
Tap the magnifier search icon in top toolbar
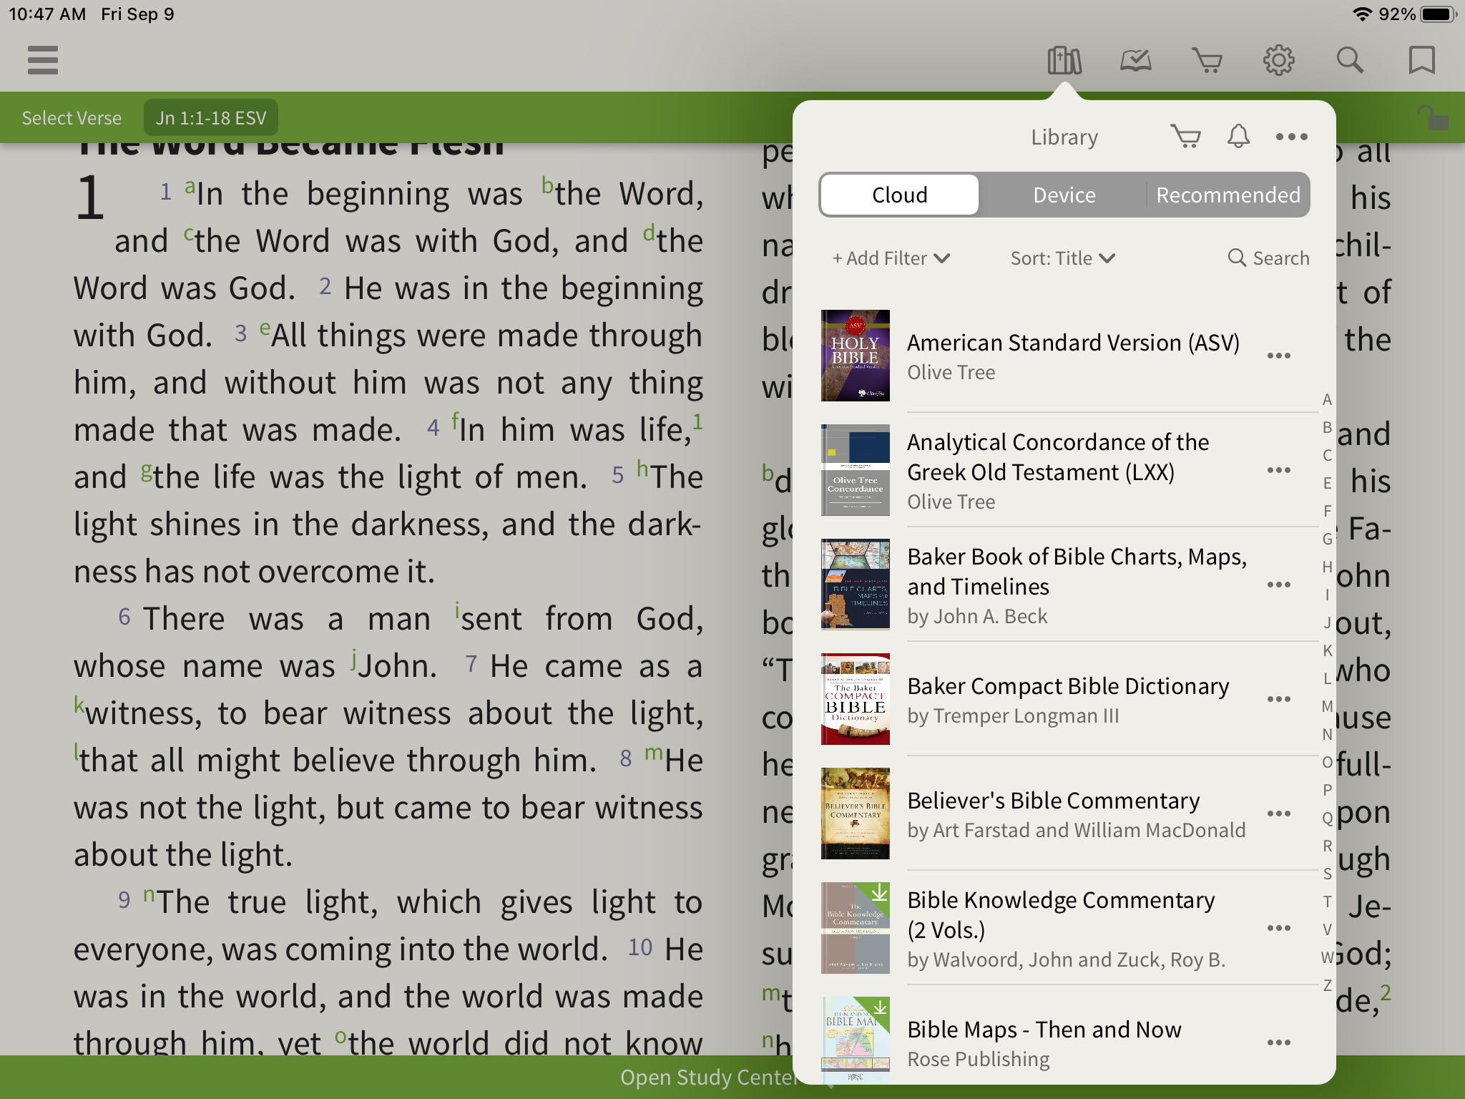[1351, 60]
